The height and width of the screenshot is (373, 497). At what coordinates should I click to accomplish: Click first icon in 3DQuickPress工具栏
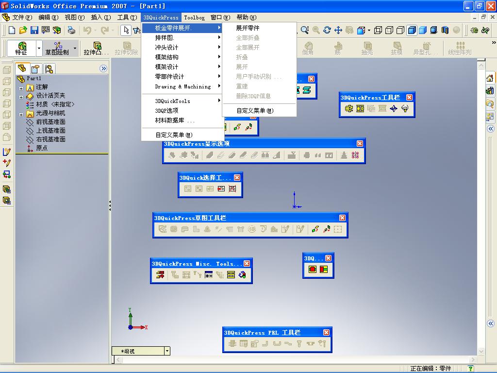pyautogui.click(x=348, y=109)
